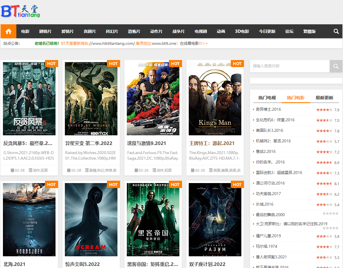Click the HOT badge on 惊声尖叫5 card
Image resolution: width=343 pixels, height=268 pixels.
coord(113,185)
